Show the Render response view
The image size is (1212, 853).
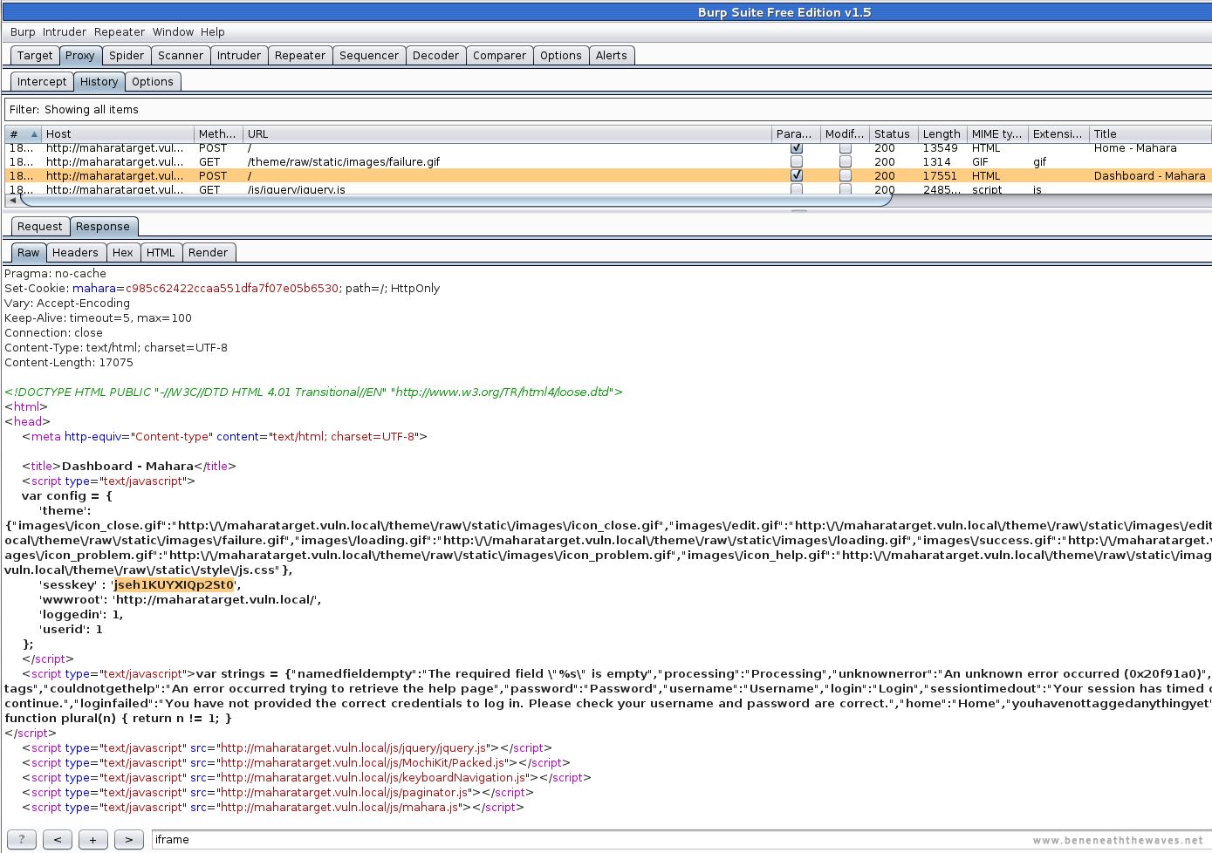[x=208, y=252]
